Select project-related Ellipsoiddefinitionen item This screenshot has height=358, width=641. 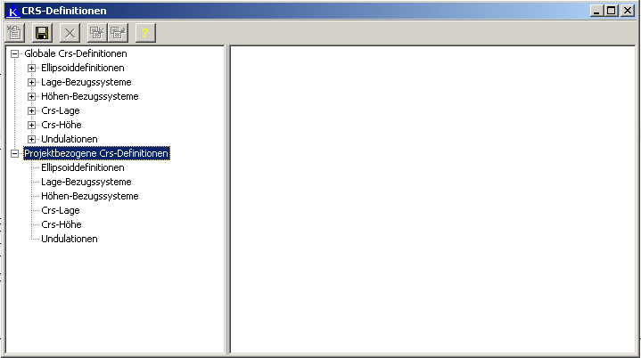(83, 167)
